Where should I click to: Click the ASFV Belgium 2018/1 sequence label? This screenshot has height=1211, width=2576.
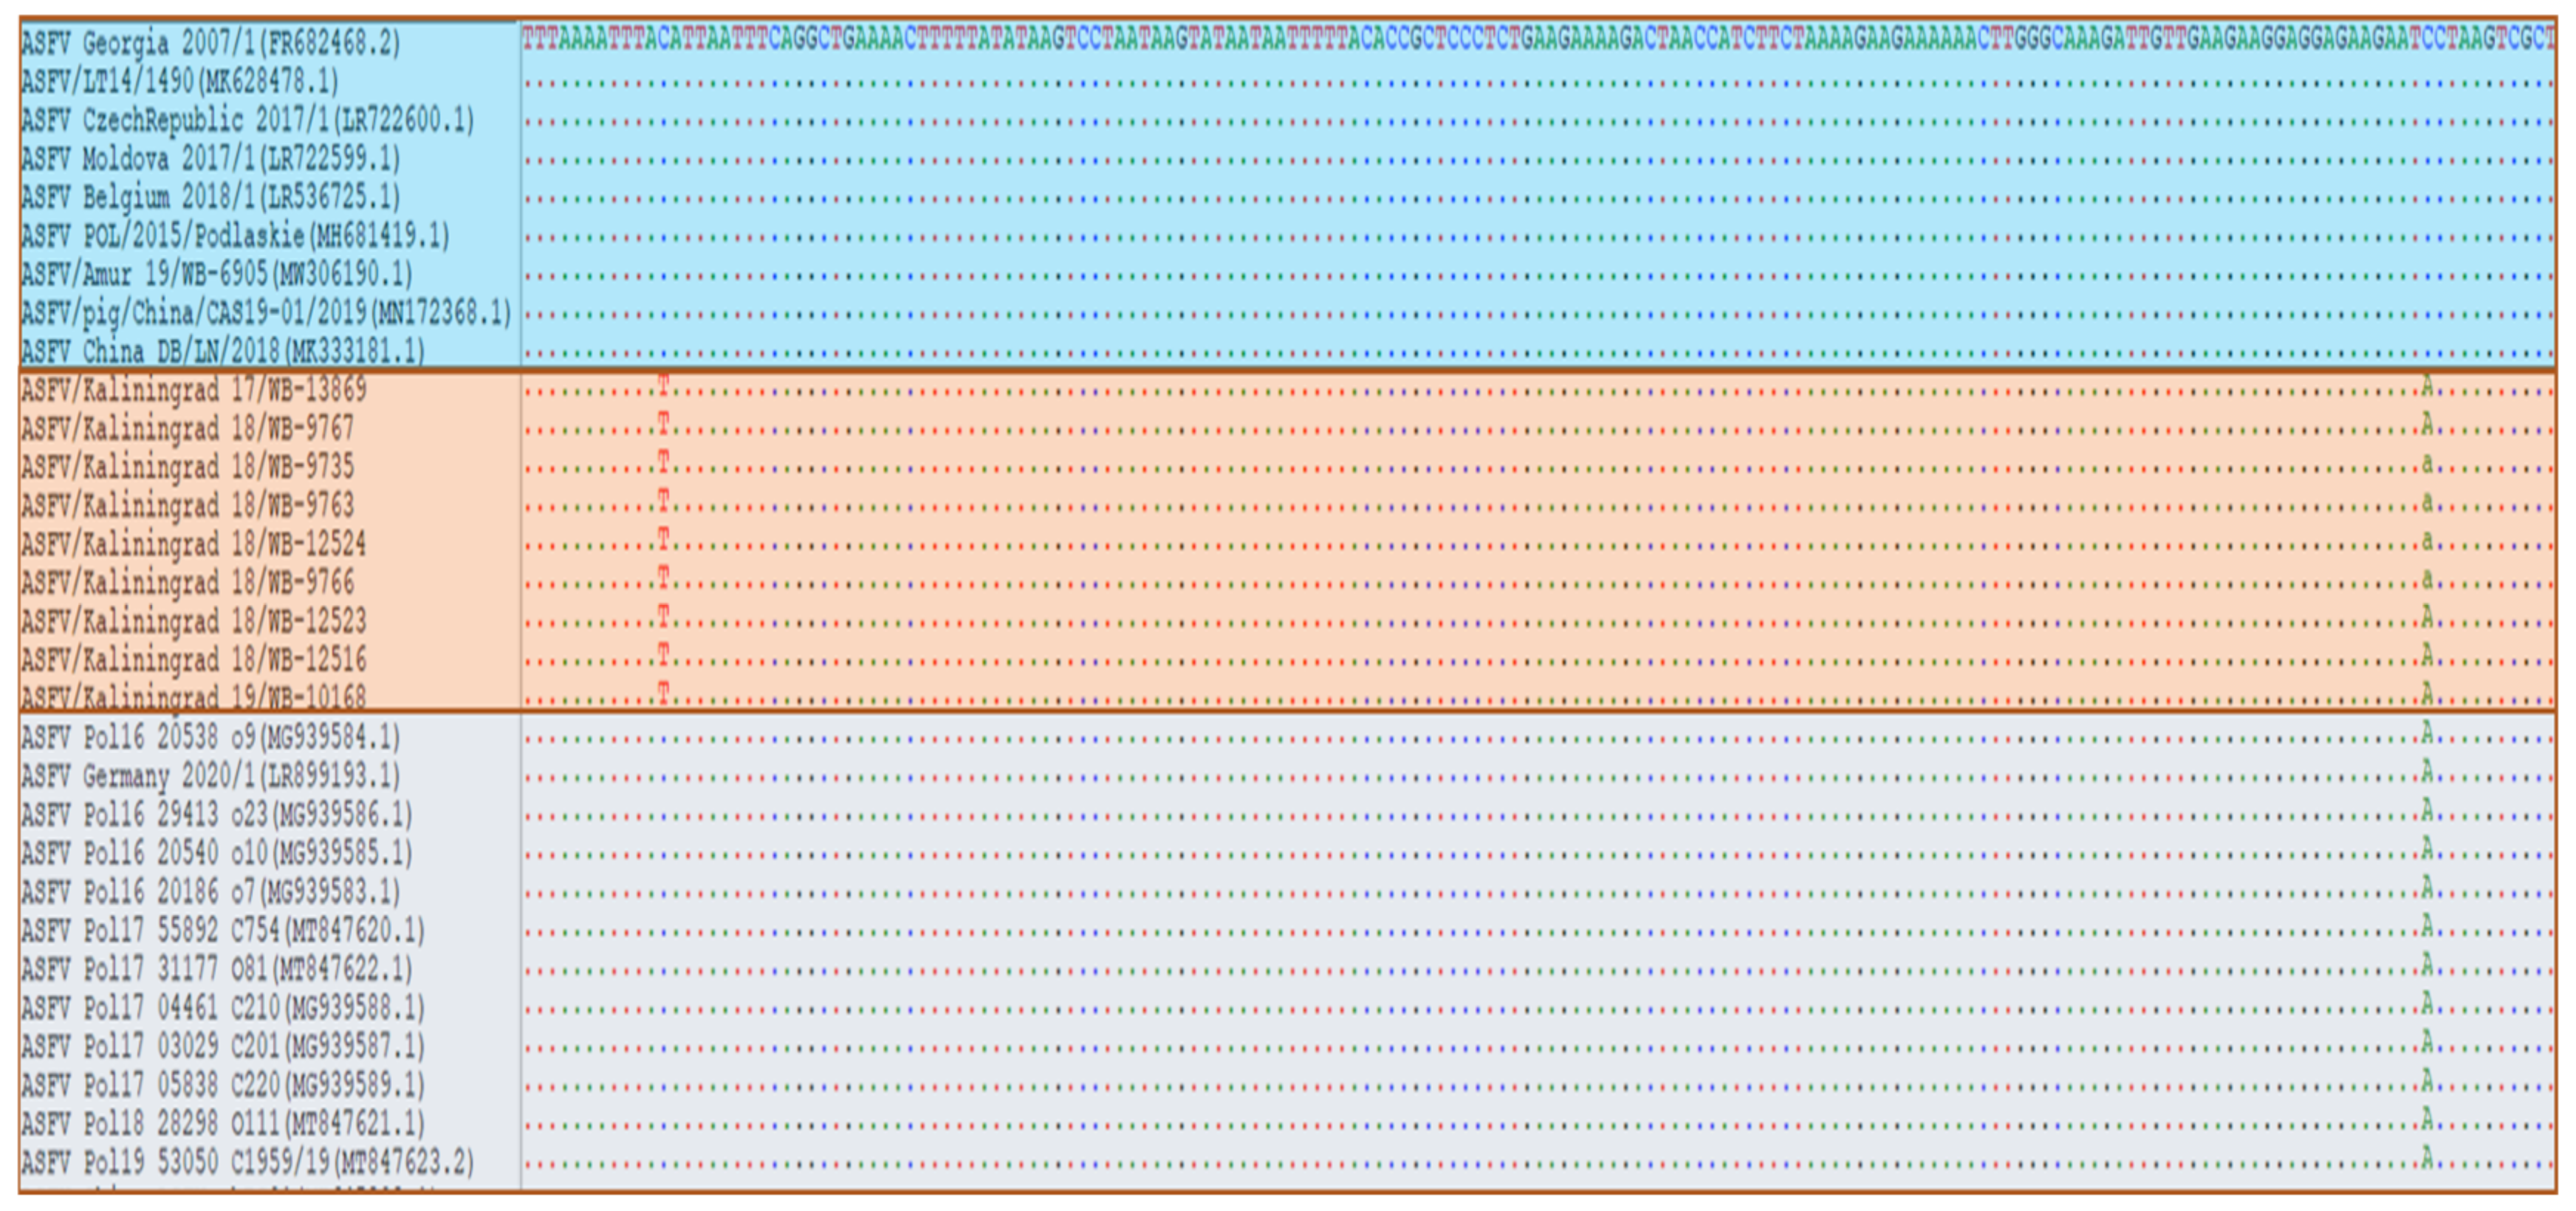tap(210, 197)
